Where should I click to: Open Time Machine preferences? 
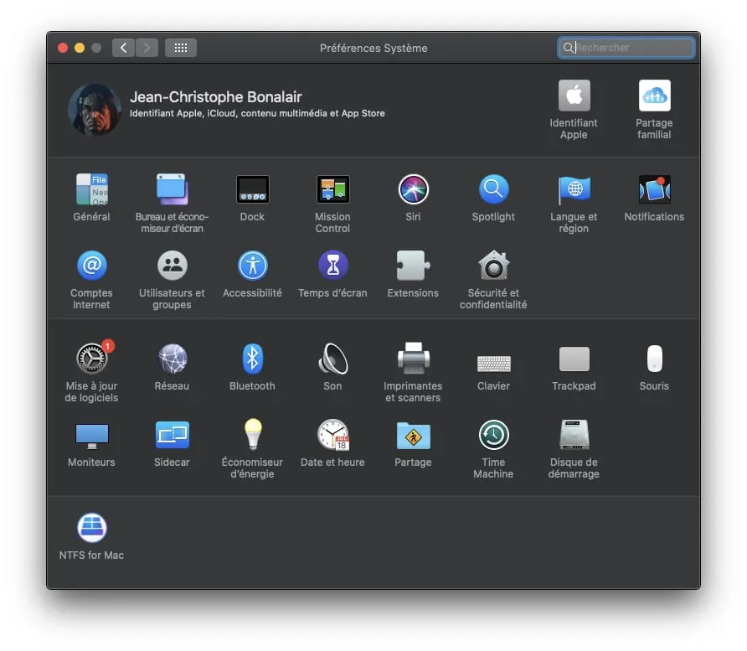coord(493,436)
